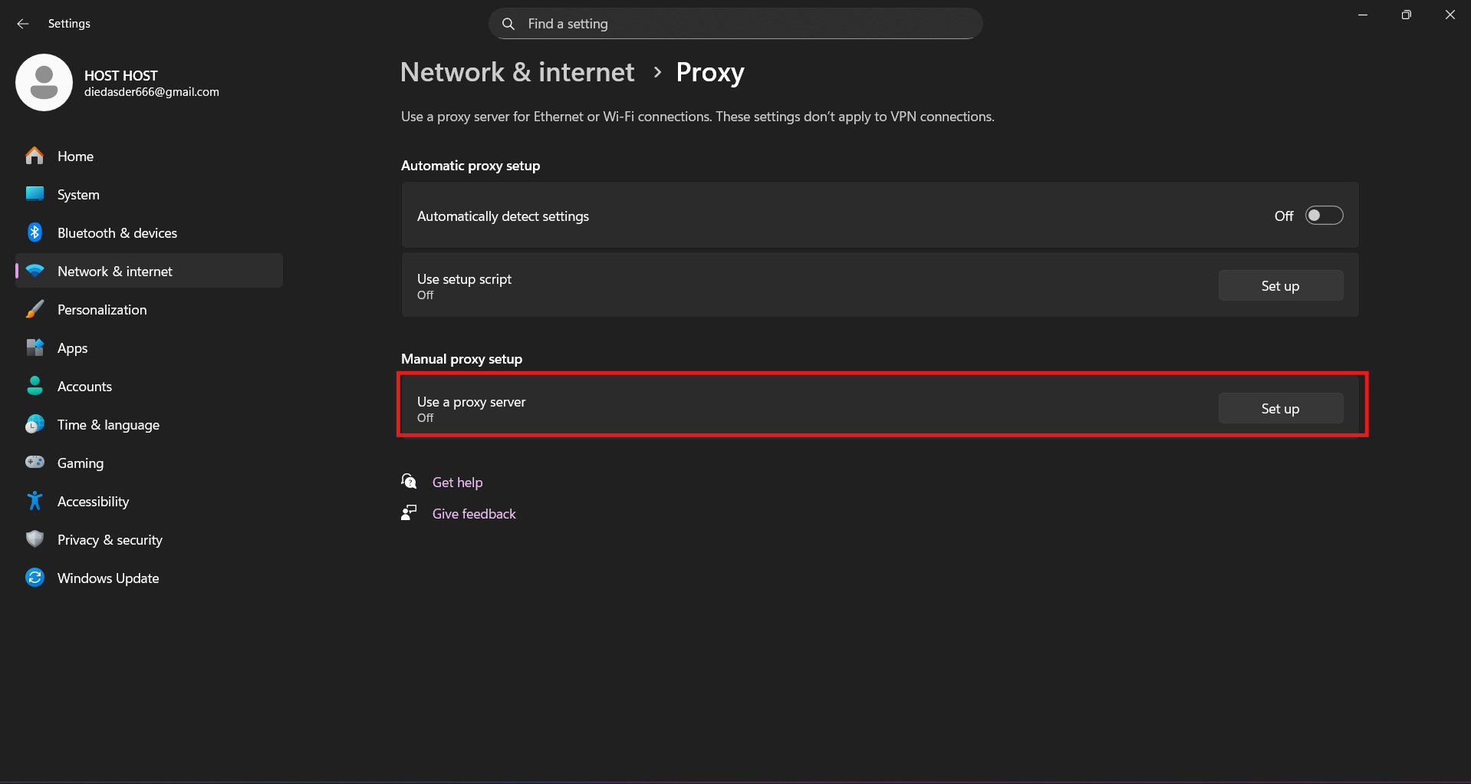Viewport: 1471px width, 784px height.
Task: Toggle Automatically detect settings switch
Action: (x=1325, y=216)
